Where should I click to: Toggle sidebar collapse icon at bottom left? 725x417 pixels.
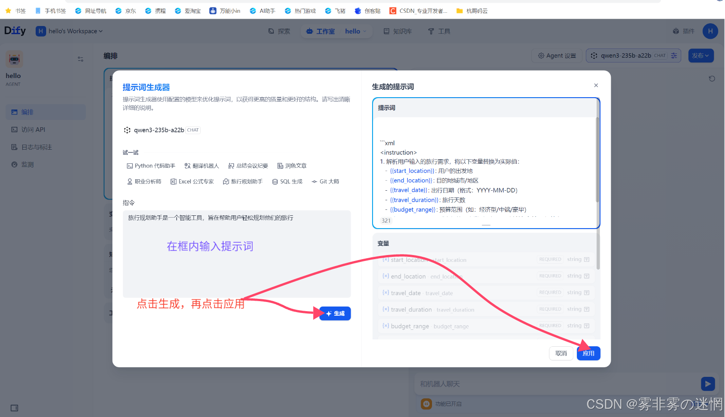click(14, 408)
